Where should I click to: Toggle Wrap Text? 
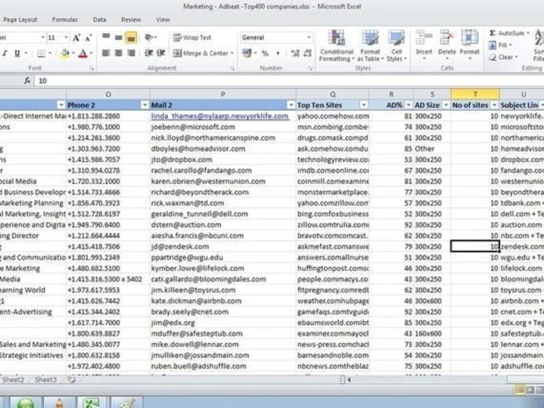point(192,38)
